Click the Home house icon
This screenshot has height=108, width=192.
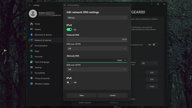(x=31, y=24)
